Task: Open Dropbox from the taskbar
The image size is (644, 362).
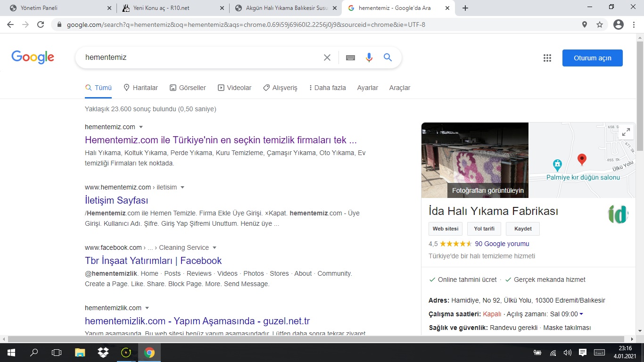Action: 103,353
